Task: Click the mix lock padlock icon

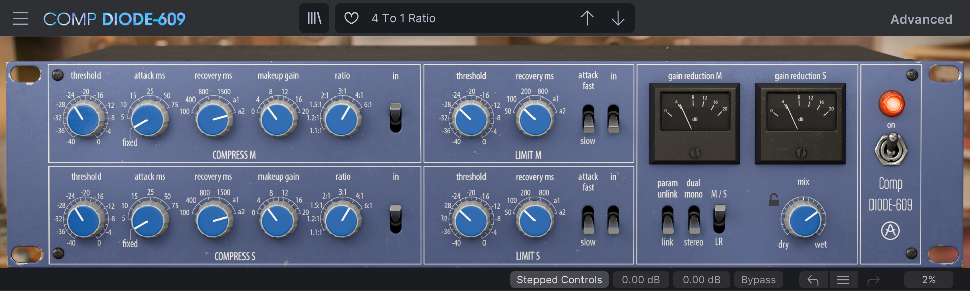Action: coord(773,200)
